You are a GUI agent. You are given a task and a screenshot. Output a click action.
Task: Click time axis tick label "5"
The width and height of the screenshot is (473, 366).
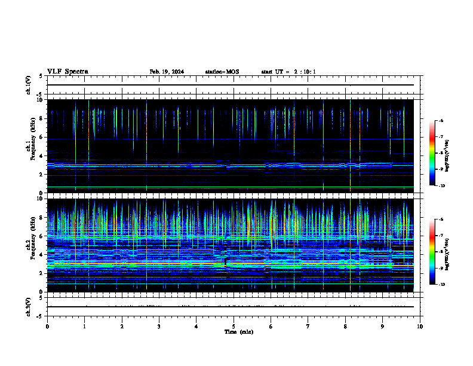[x=234, y=327]
